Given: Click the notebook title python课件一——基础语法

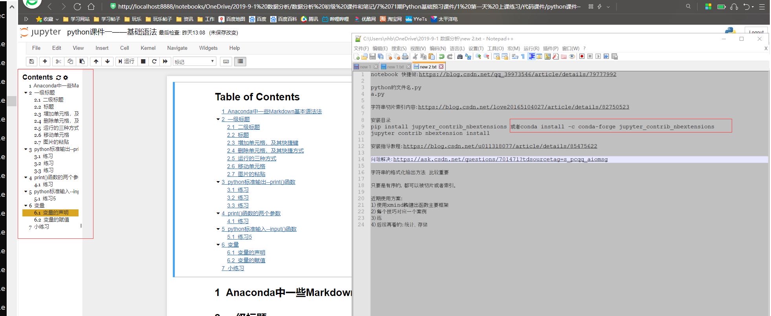Looking at the screenshot, I should tap(112, 32).
